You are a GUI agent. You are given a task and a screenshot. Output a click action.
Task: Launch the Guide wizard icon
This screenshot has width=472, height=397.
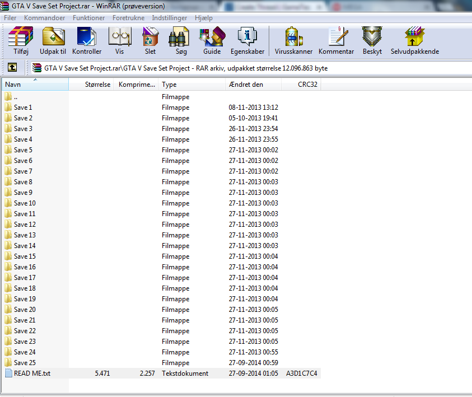pos(212,36)
